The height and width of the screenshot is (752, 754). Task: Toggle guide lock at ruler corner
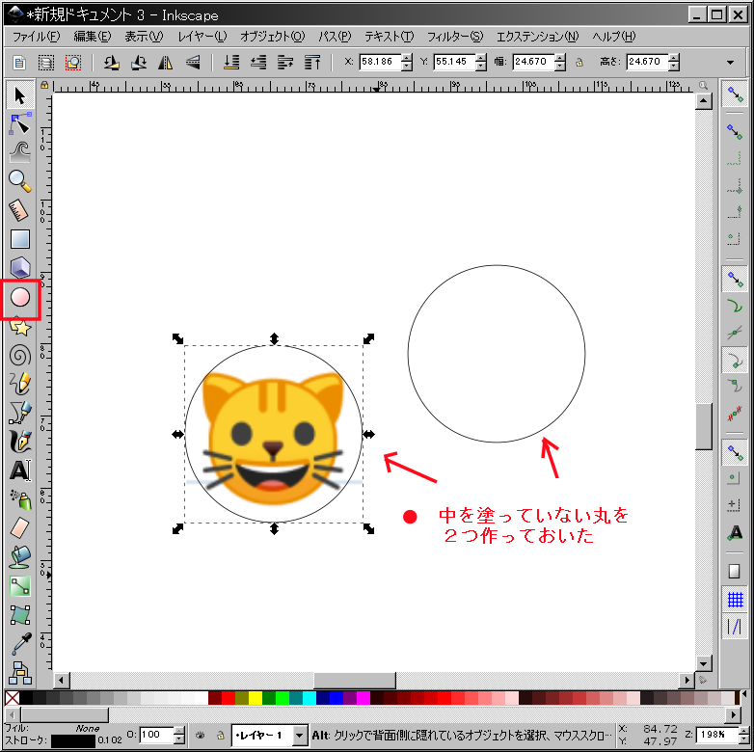point(44,85)
